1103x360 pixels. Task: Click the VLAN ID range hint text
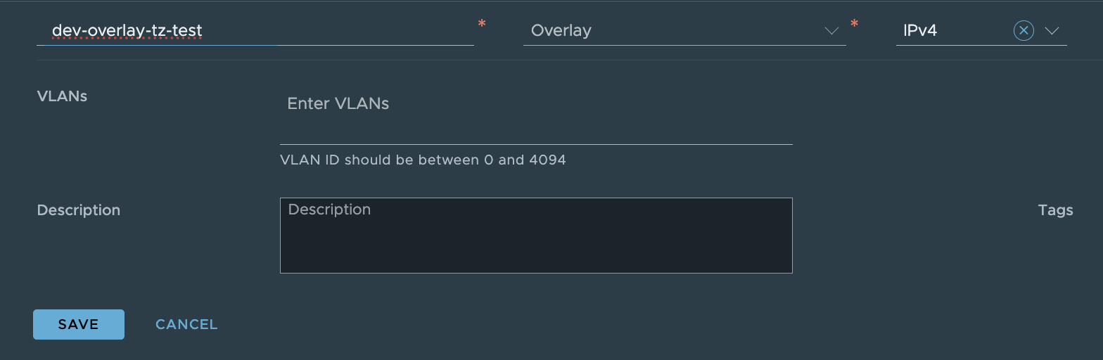click(423, 160)
